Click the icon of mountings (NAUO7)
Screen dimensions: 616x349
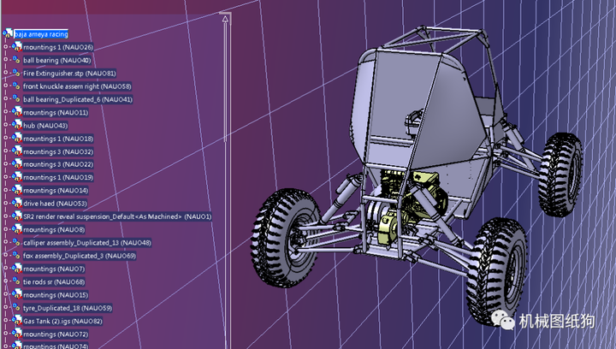pyautogui.click(x=16, y=269)
